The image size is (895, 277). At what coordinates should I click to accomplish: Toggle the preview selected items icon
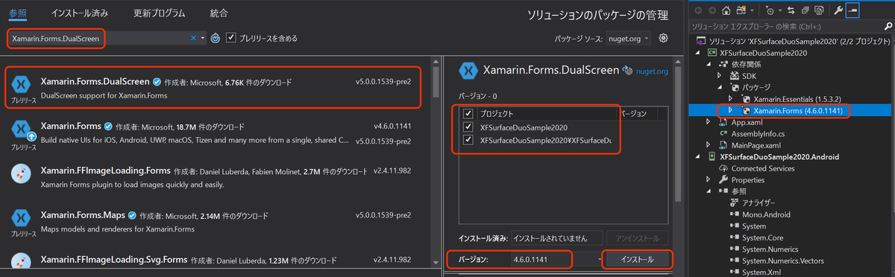point(852,11)
